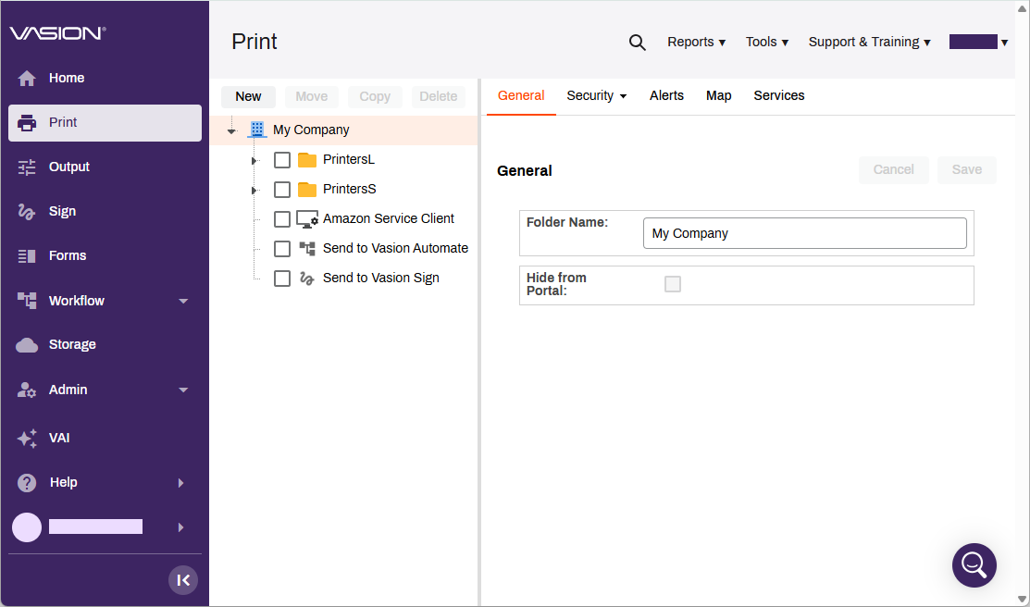Click the Workflow diagram icon in sidebar
Image resolution: width=1030 pixels, height=607 pixels.
click(x=27, y=301)
